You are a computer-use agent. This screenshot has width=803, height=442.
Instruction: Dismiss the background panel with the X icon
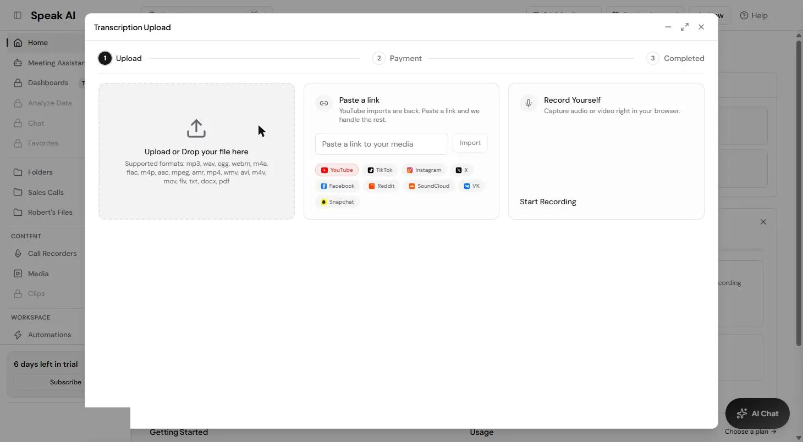pos(763,222)
